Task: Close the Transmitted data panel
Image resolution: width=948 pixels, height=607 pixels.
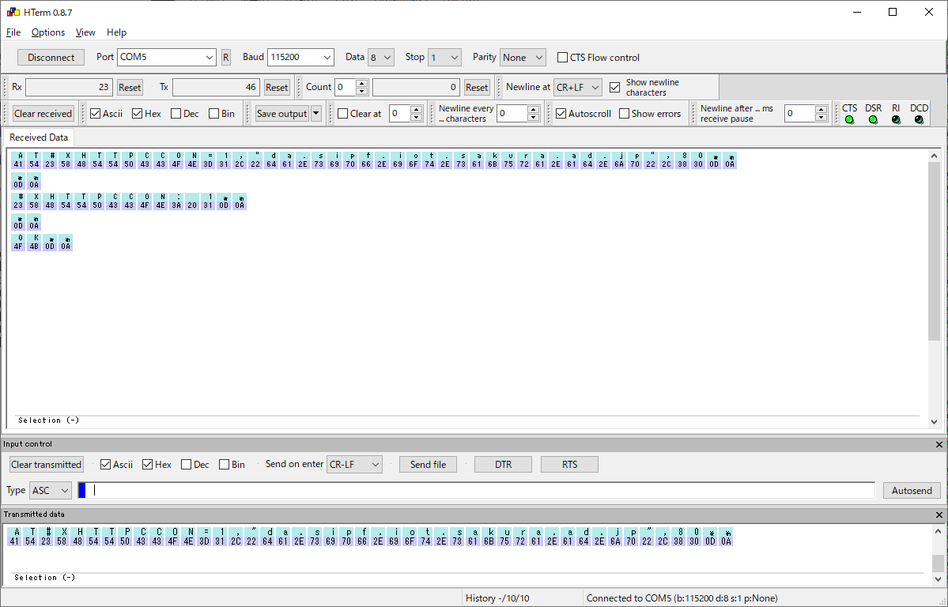Action: tap(939, 515)
